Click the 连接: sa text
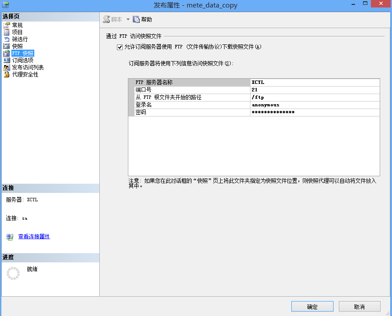Screen dimensions: 392x316 tap(17, 218)
